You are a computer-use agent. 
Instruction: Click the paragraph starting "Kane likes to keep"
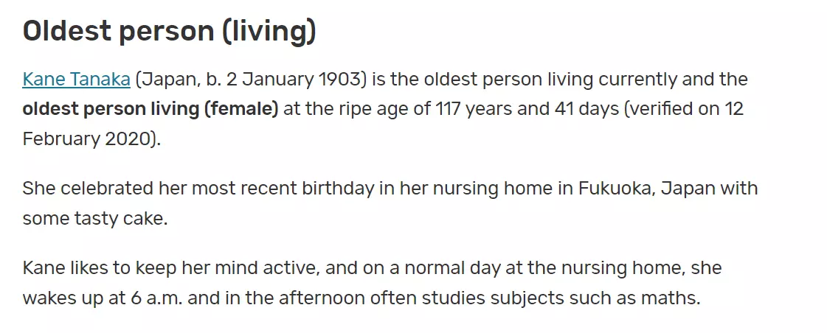tap(372, 284)
